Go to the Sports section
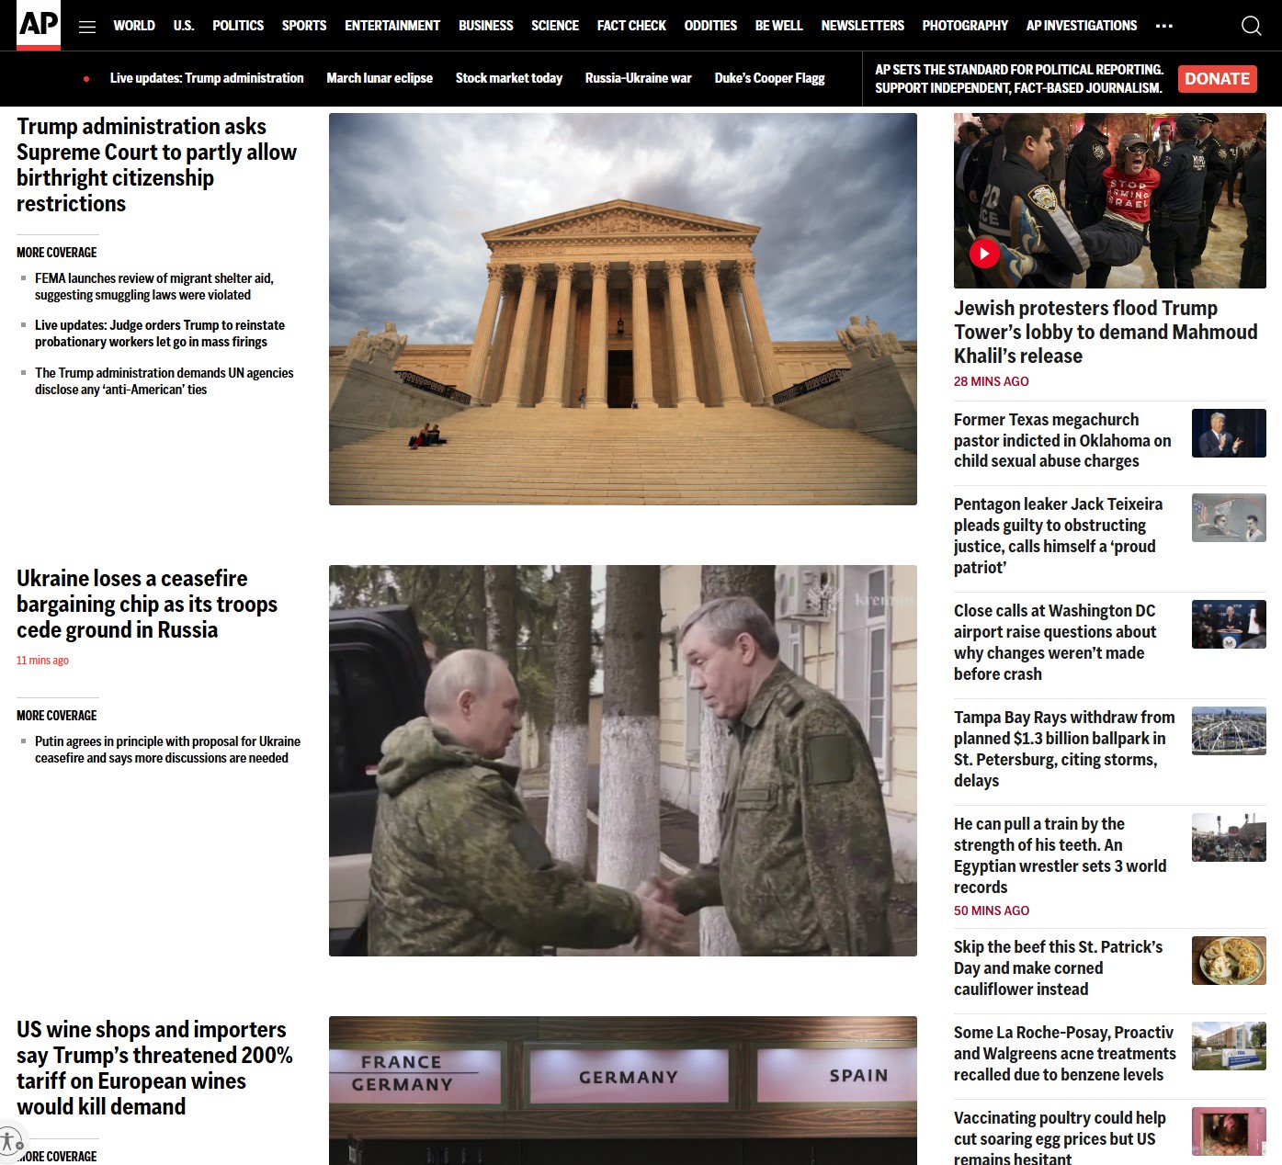Image resolution: width=1282 pixels, height=1165 pixels. [304, 26]
